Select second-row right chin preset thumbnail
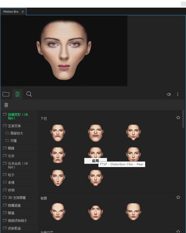 pyautogui.click(x=133, y=154)
